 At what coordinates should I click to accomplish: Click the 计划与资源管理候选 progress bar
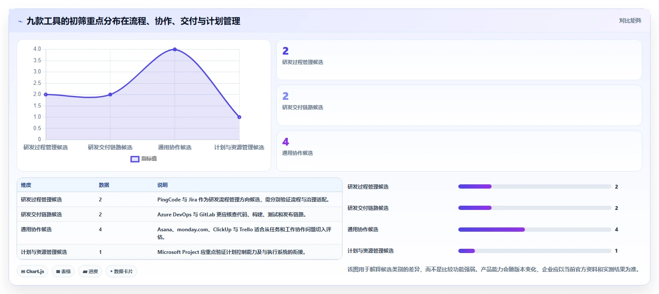coord(535,251)
